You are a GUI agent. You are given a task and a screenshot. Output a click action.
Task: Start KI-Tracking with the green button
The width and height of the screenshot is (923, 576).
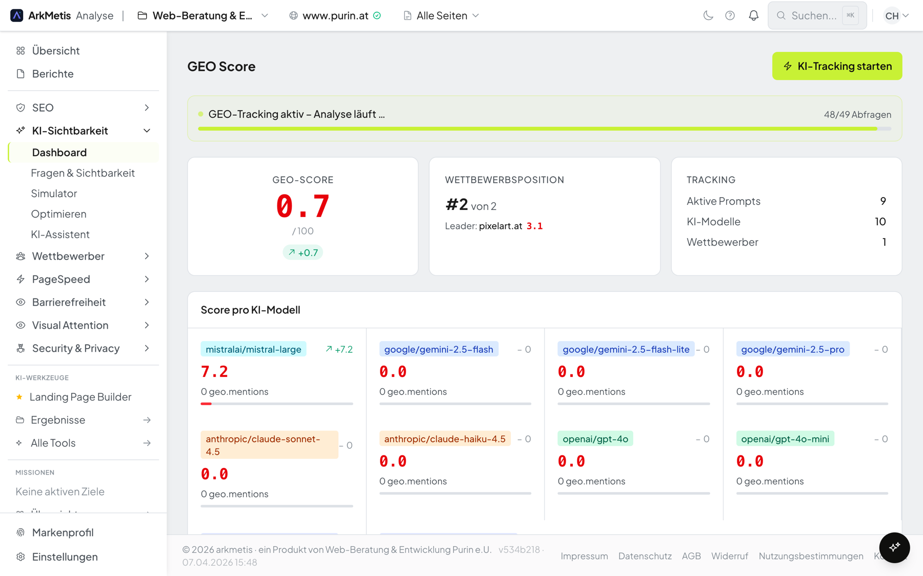837,66
